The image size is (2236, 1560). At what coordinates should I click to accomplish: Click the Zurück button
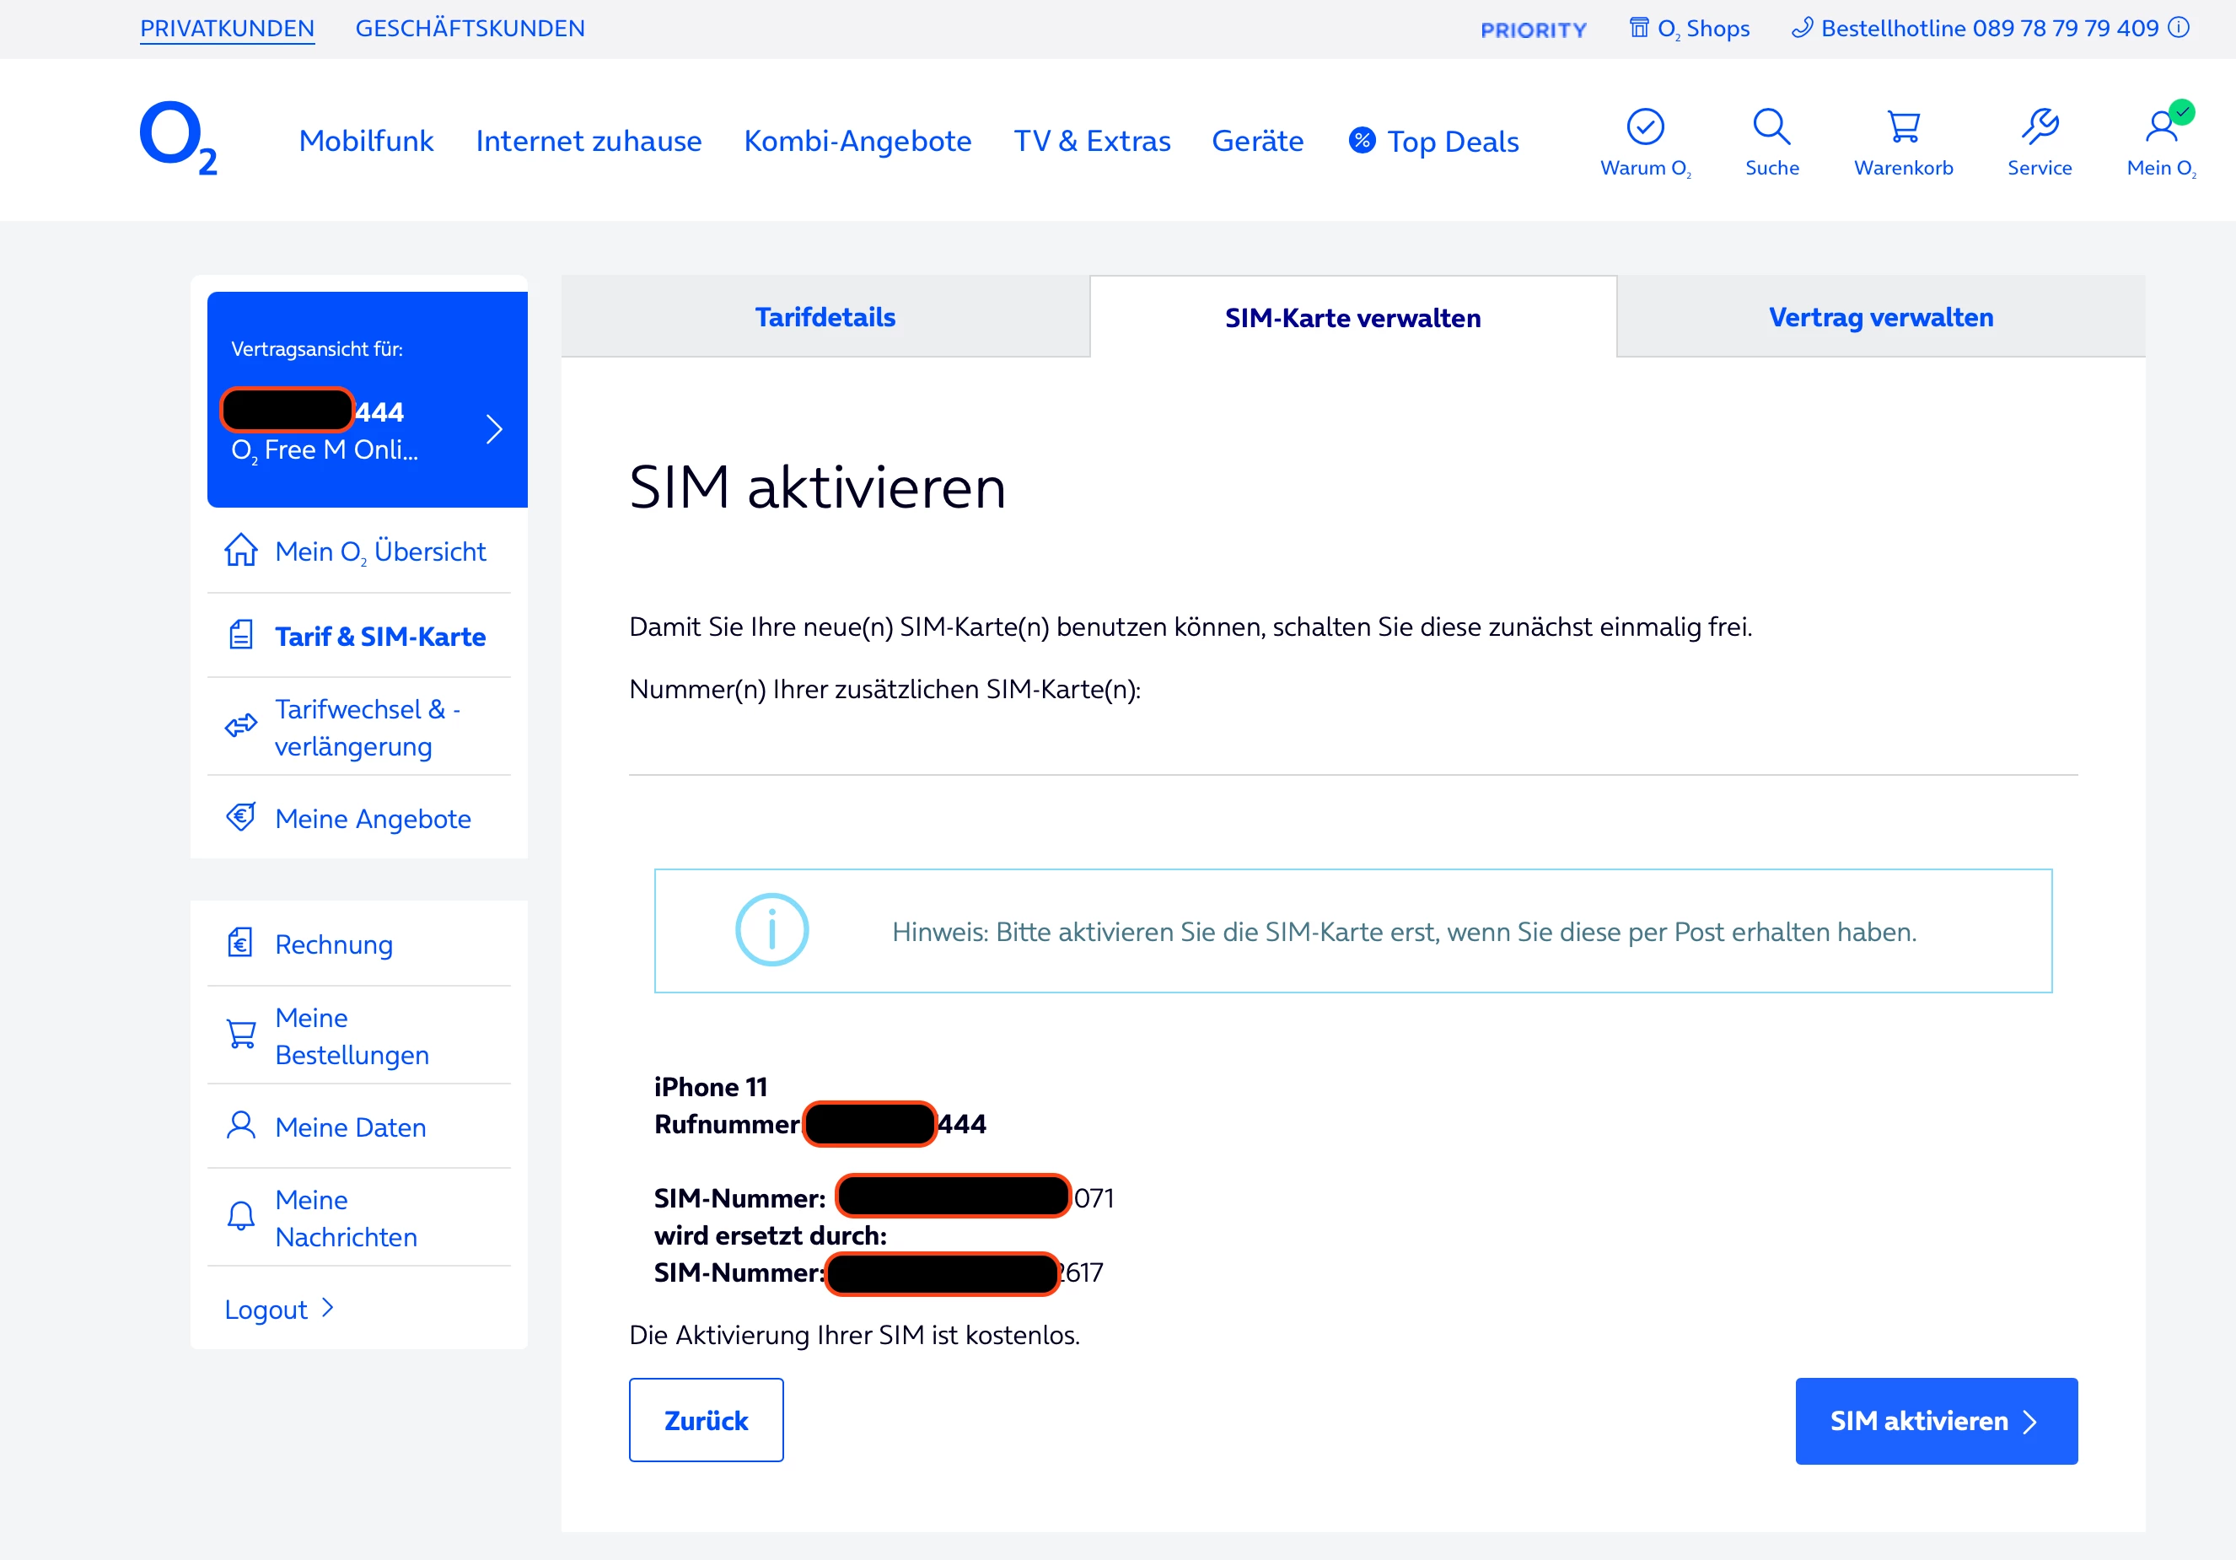(705, 1420)
